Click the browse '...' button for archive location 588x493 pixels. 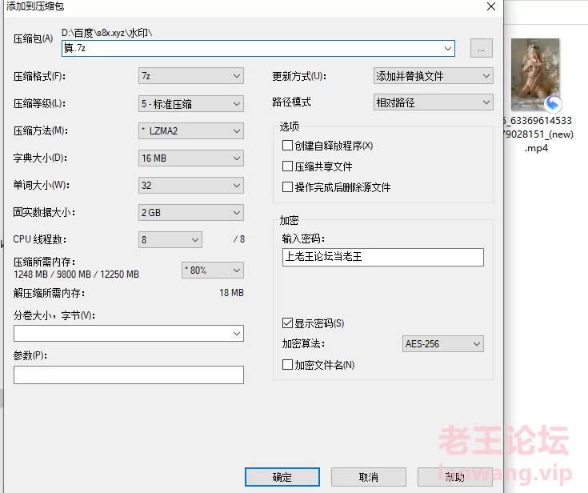[x=481, y=48]
